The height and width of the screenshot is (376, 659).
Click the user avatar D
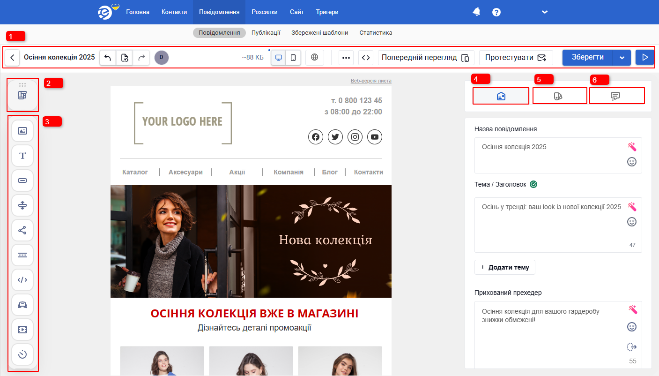coord(162,58)
